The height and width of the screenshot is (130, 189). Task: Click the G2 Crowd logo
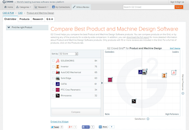click(8, 2)
